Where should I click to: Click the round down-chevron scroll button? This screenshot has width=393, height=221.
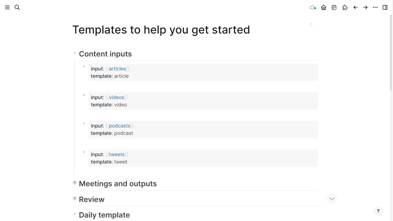pyautogui.click(x=332, y=199)
